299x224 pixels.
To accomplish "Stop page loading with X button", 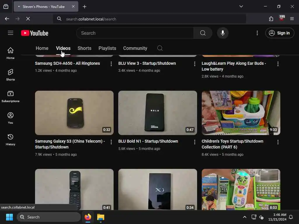I will (28, 19).
